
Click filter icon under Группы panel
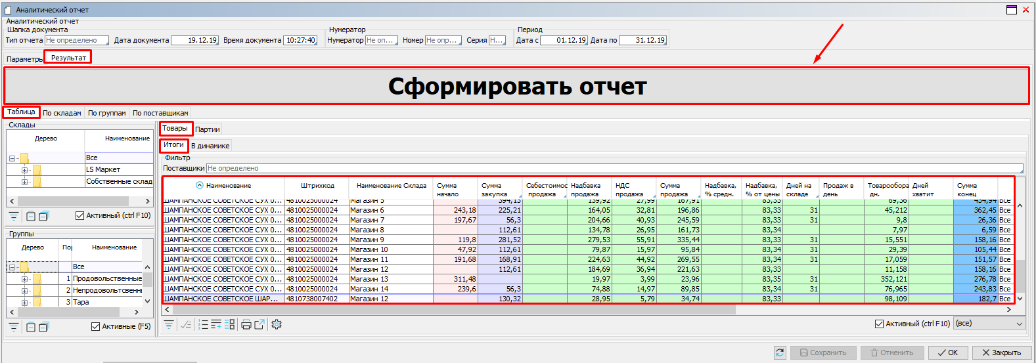(x=13, y=327)
